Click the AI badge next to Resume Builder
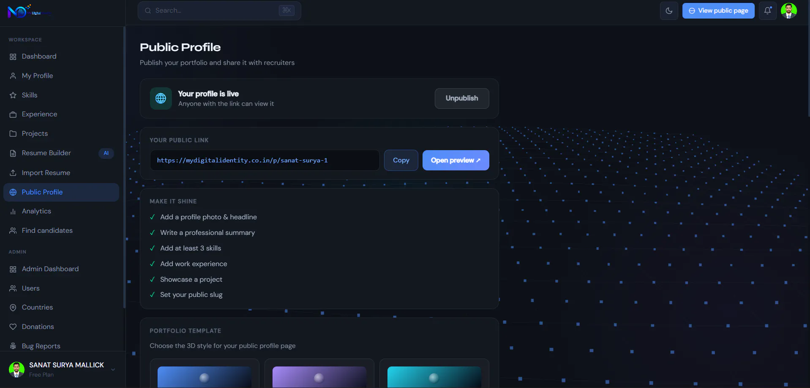The image size is (810, 388). tap(106, 153)
